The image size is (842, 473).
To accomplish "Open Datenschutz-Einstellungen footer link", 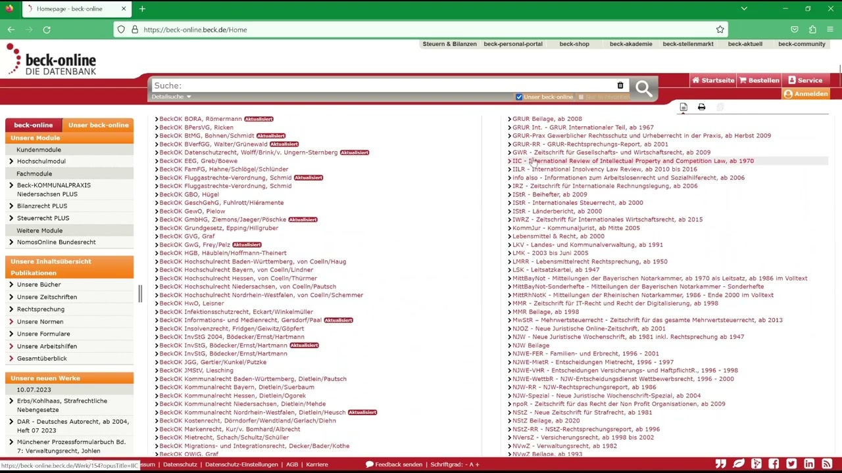I will [x=241, y=464].
